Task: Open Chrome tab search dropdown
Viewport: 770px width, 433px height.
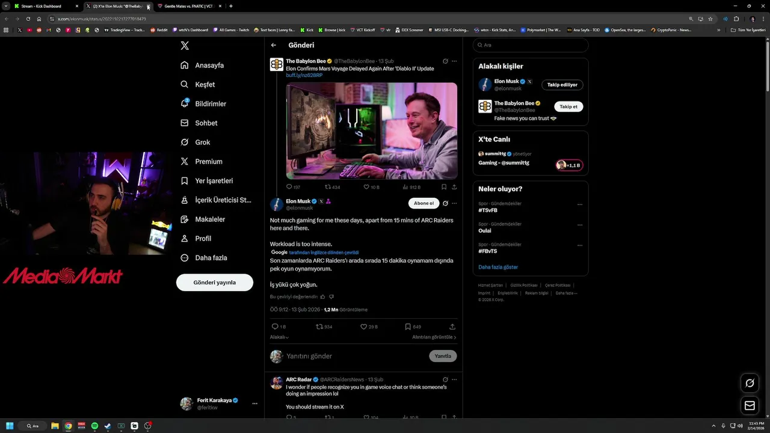Action: 5,6
